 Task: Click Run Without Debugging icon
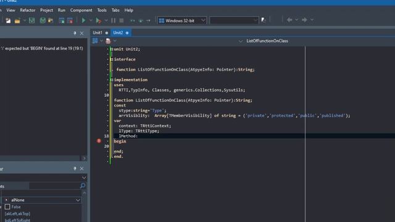(x=99, y=20)
